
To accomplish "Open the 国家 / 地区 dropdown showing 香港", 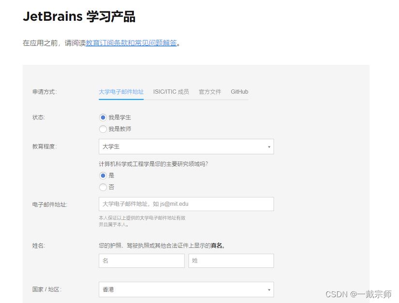I will (x=186, y=289).
